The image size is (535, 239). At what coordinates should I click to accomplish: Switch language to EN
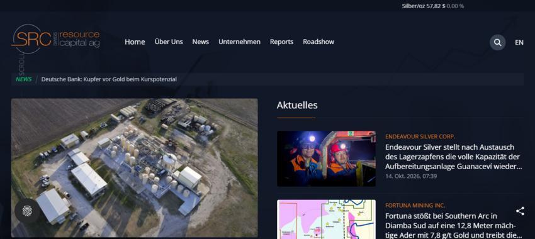(x=519, y=43)
